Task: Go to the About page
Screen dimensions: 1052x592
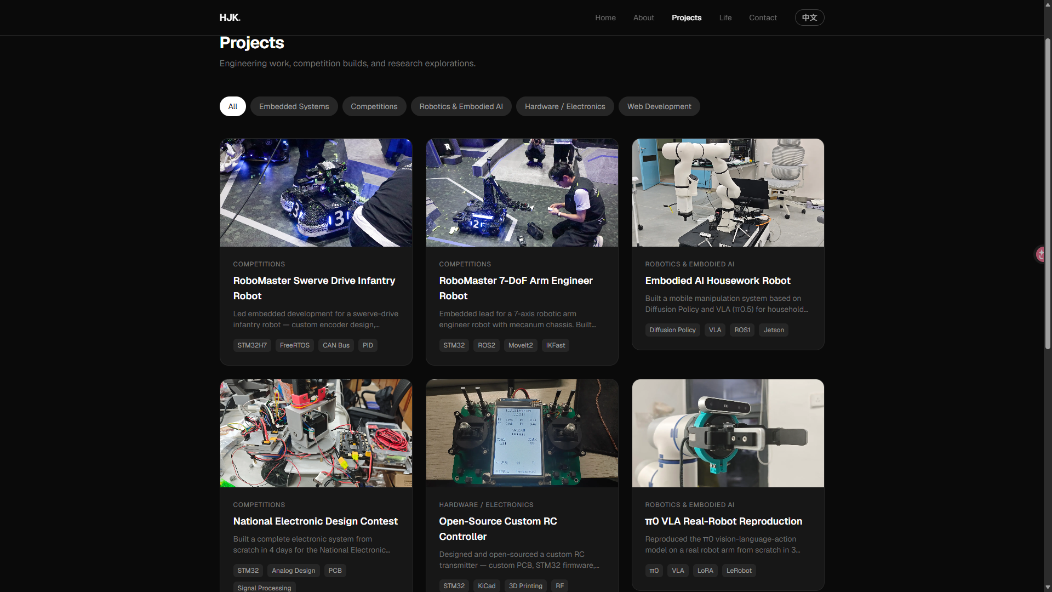Action: (644, 18)
